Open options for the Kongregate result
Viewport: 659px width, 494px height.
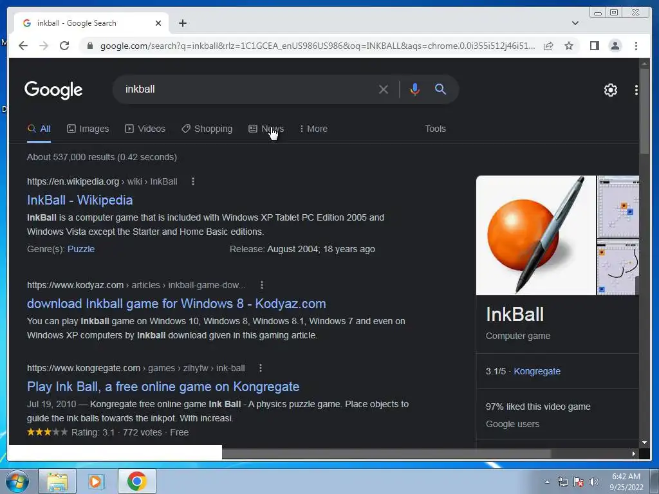pyautogui.click(x=261, y=368)
